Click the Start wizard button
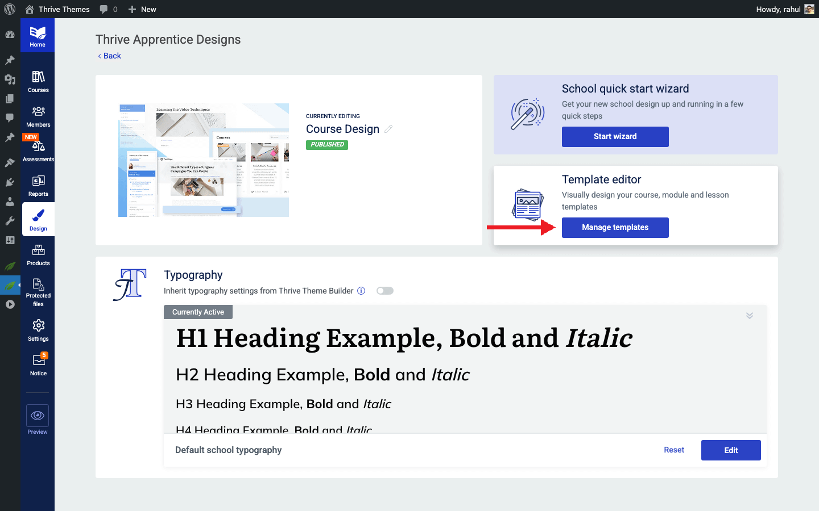This screenshot has width=819, height=511. pos(615,137)
